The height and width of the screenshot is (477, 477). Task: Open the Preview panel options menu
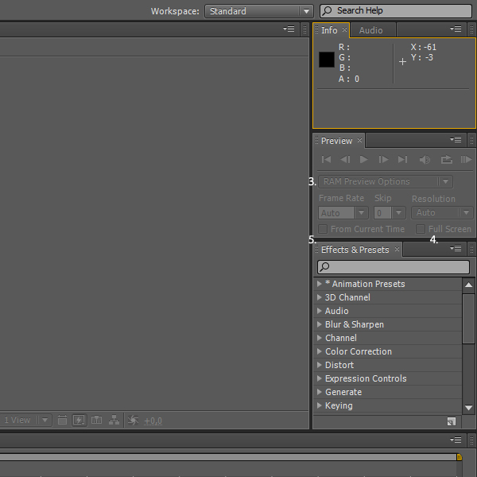456,139
